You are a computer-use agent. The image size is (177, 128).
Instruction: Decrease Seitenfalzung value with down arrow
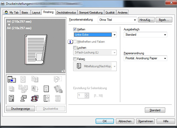click(x=87, y=97)
